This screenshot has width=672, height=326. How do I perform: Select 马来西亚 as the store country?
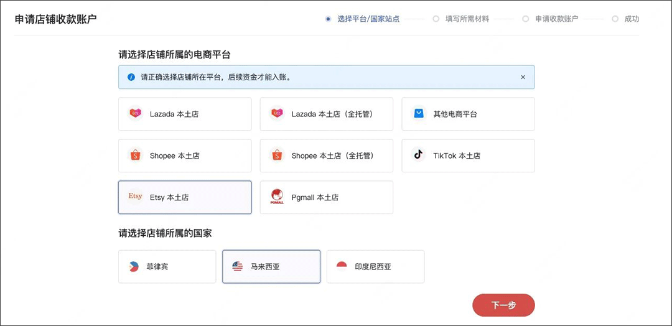point(271,266)
